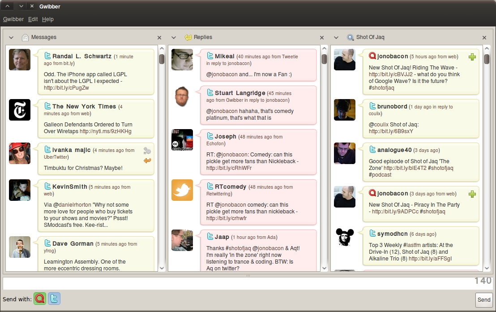Click the Twitter icon beside Jaap
Image resolution: width=496 pixels, height=312 pixels.
coord(210,236)
